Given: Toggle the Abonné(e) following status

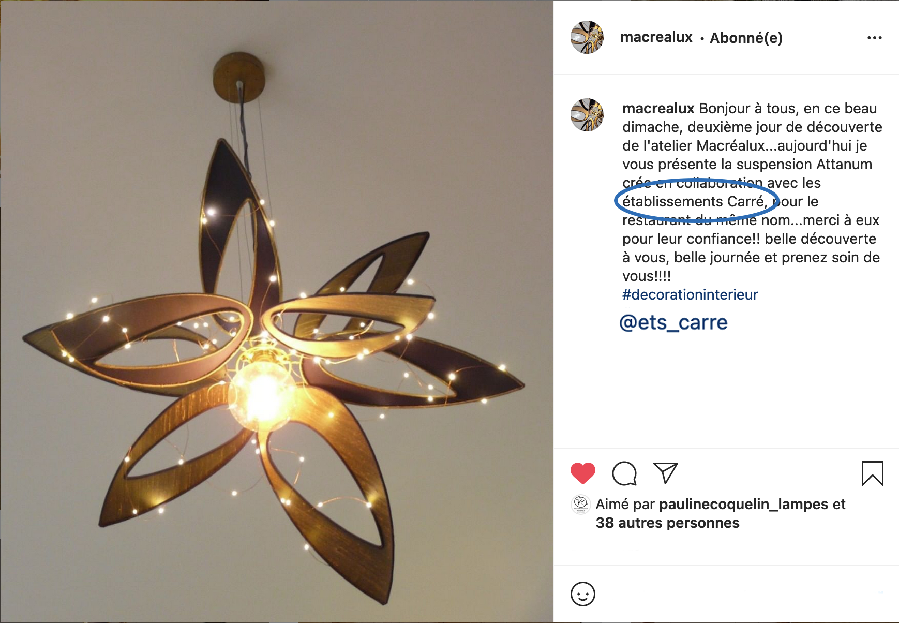Looking at the screenshot, I should [746, 38].
